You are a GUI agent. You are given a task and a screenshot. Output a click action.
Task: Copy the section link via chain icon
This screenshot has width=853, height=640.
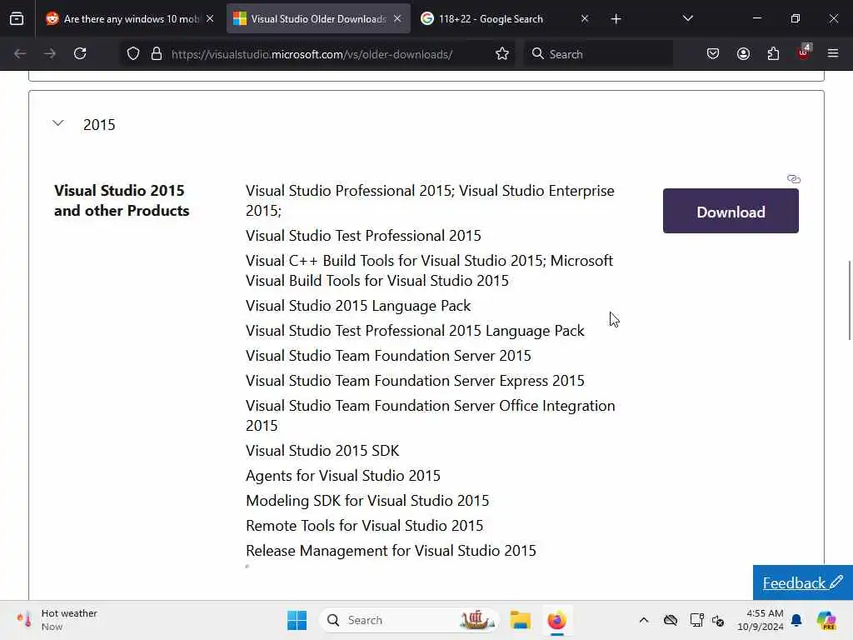click(794, 179)
